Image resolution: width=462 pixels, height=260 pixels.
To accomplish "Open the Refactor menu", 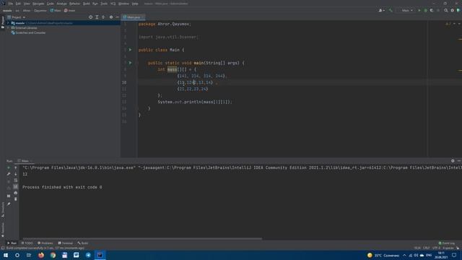I will point(74,4).
